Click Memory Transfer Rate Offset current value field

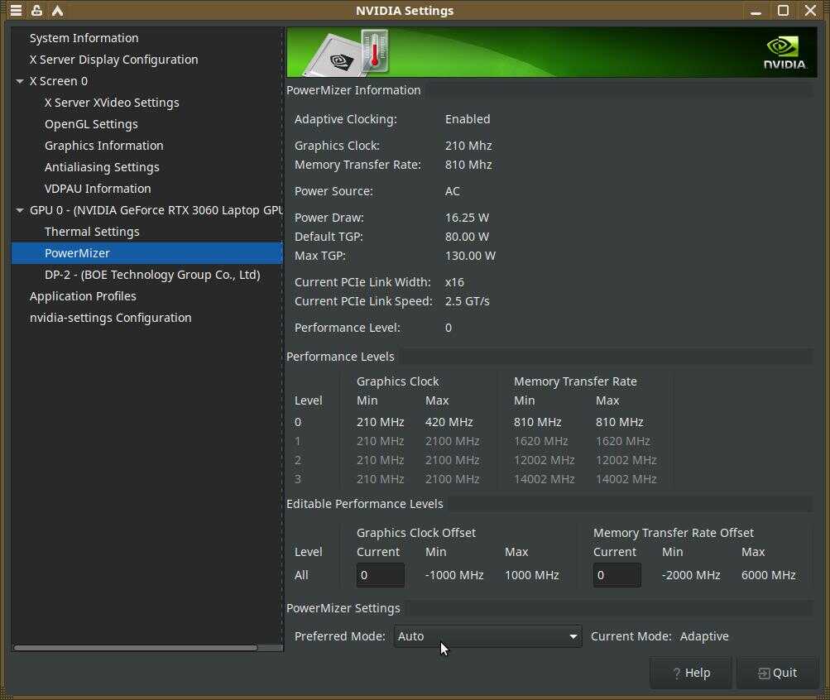(x=617, y=575)
